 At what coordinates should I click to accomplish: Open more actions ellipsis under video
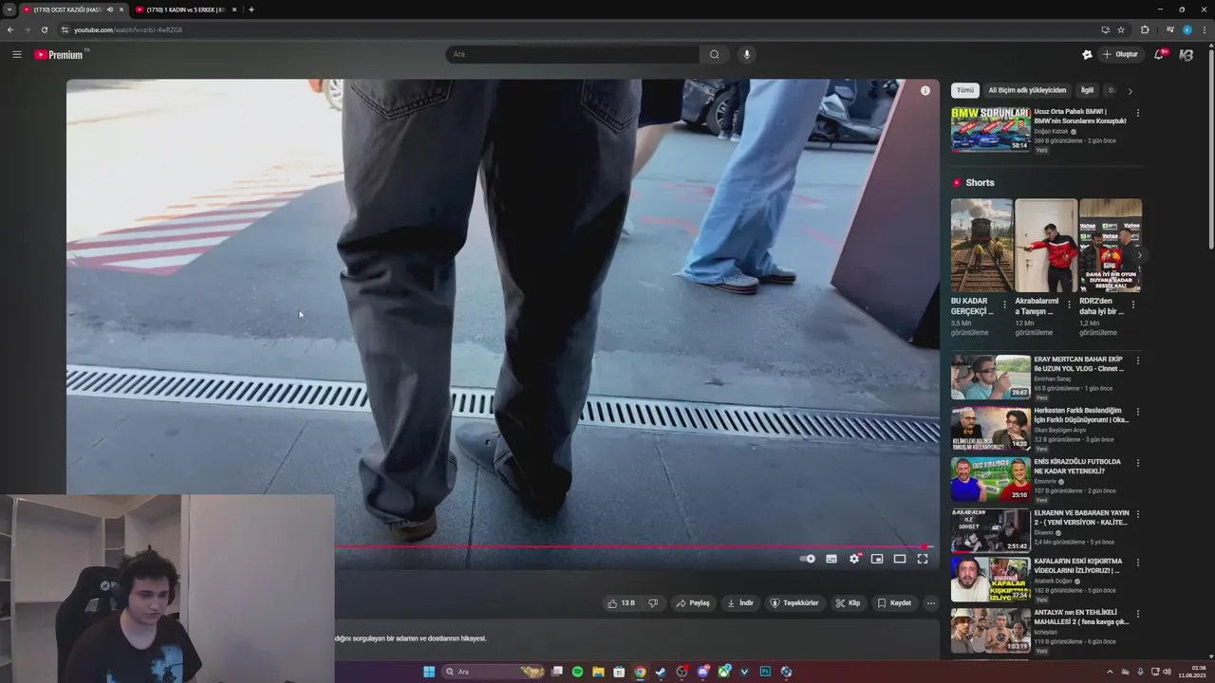[x=931, y=603]
